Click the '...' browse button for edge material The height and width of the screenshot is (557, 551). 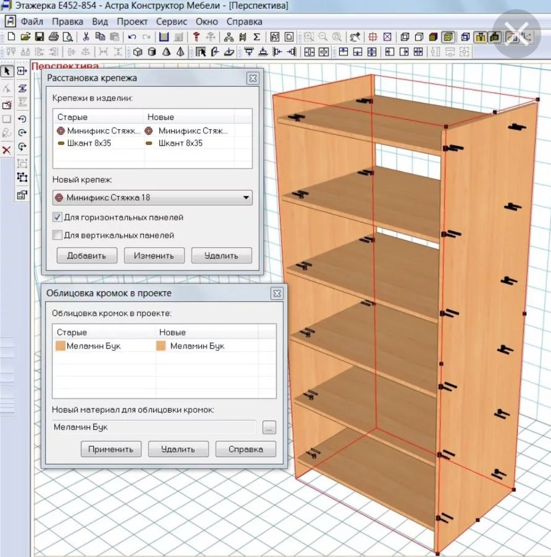pos(269,428)
